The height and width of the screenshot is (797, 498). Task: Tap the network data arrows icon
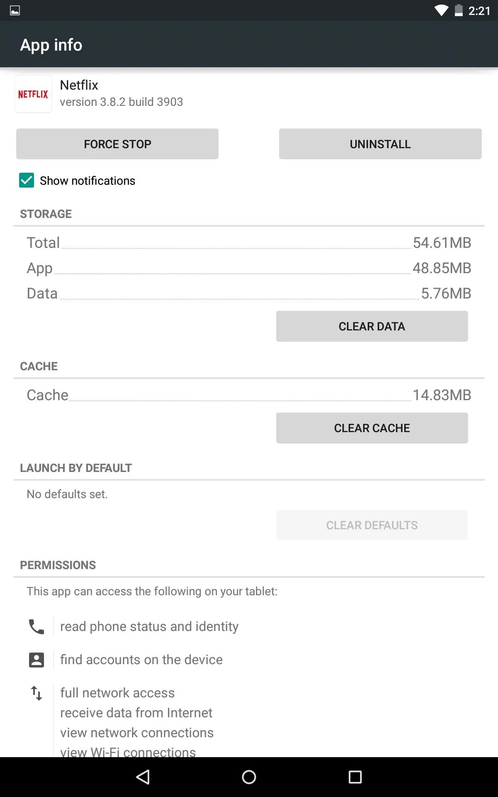[37, 693]
